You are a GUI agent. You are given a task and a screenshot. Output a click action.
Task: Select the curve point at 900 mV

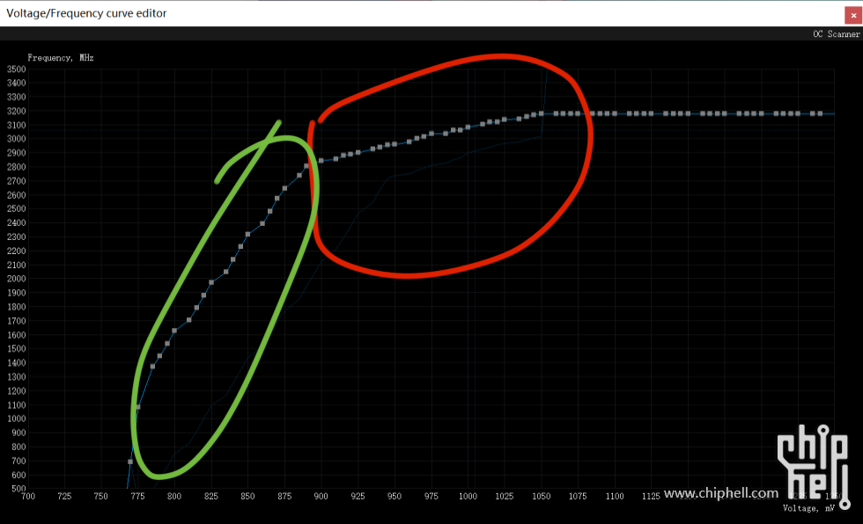tap(321, 160)
